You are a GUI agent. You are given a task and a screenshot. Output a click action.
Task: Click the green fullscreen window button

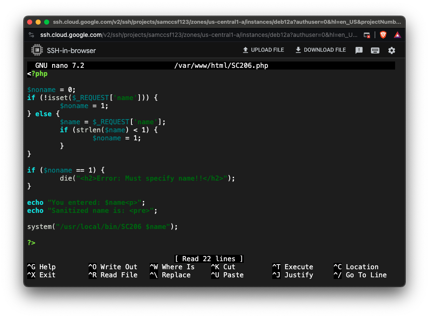pyautogui.click(x=47, y=22)
